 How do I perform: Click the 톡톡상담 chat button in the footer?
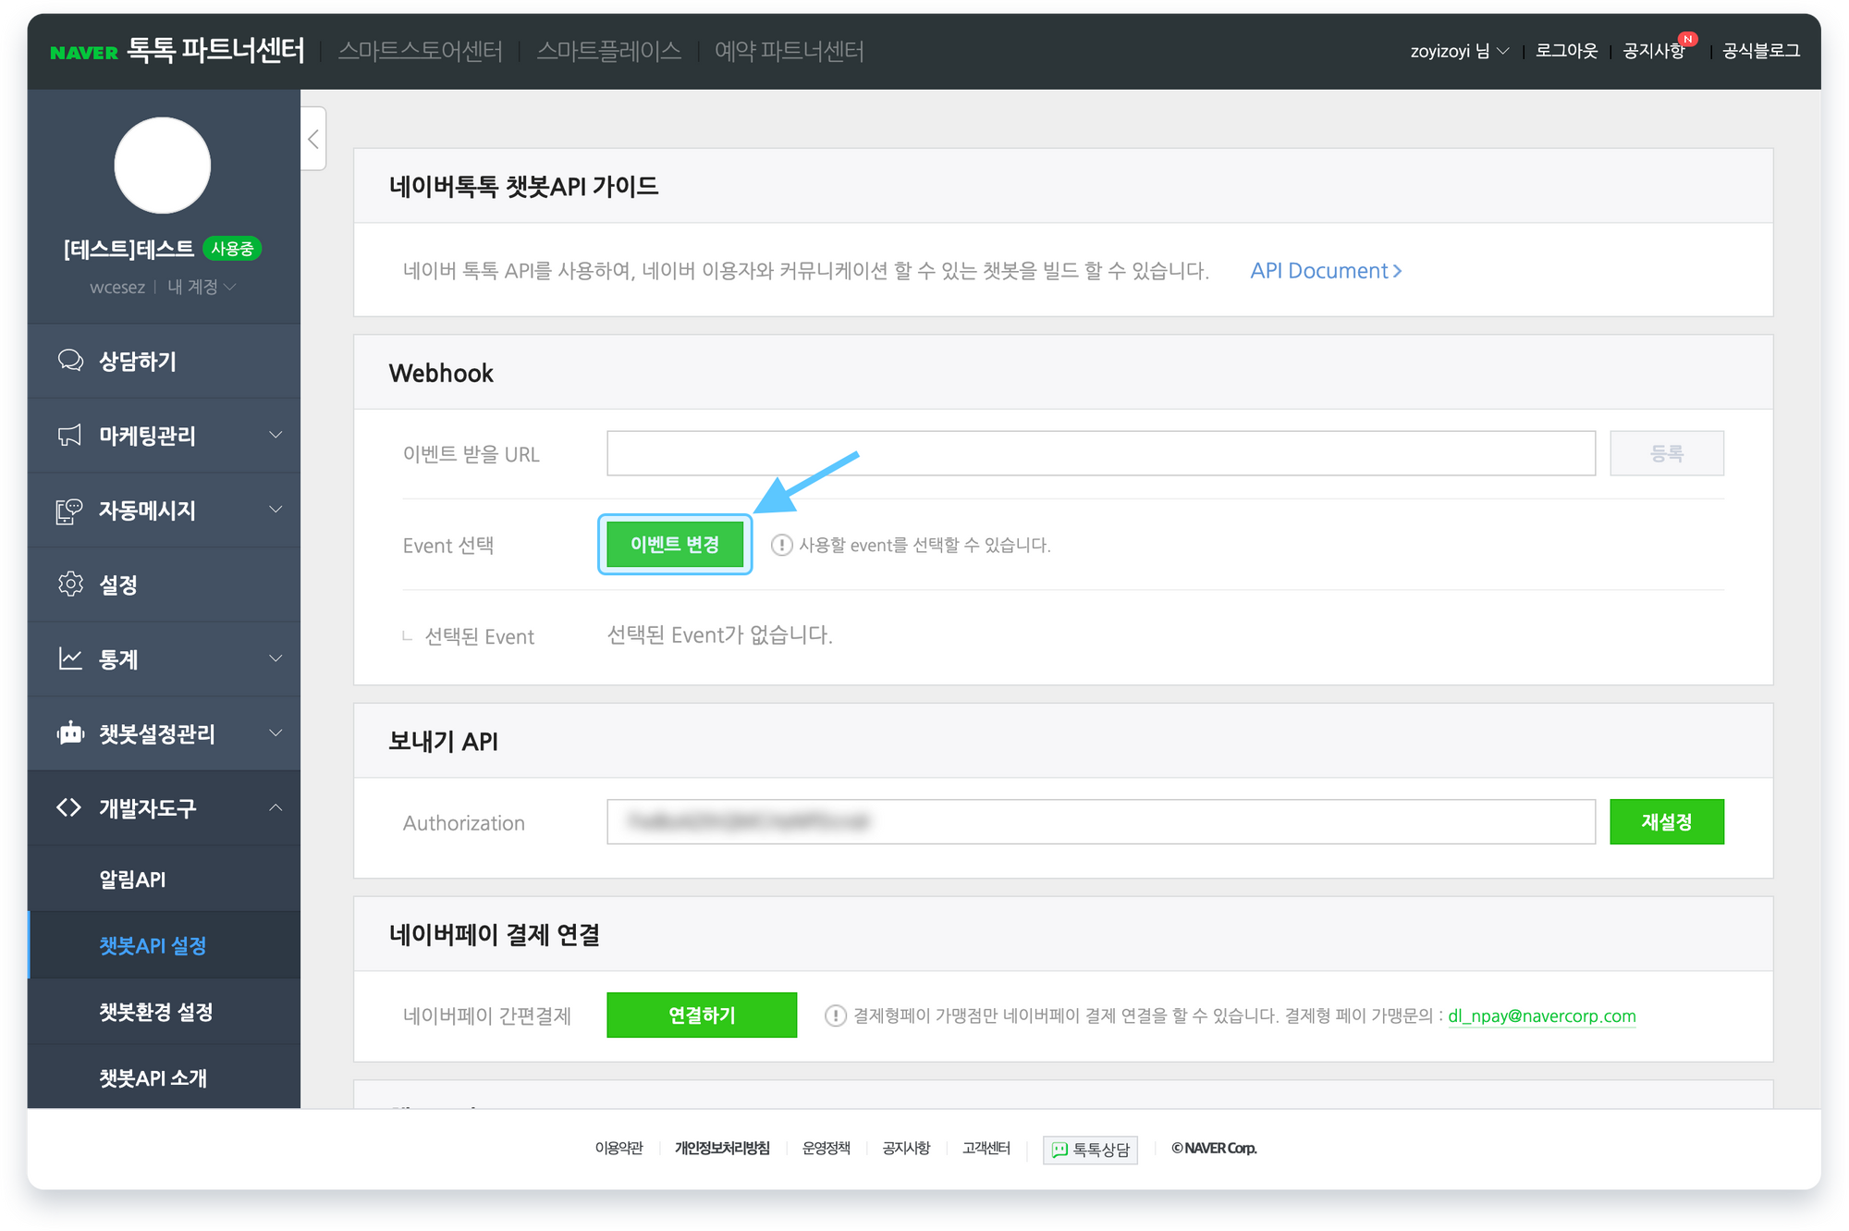[1090, 1150]
